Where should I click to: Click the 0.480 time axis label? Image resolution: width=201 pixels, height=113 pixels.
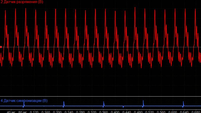coord(138,112)
